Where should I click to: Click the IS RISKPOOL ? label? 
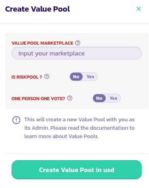coord(27,77)
